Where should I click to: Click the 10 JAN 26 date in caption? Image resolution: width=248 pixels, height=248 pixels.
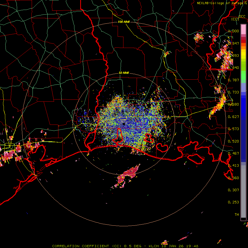coord(173,246)
